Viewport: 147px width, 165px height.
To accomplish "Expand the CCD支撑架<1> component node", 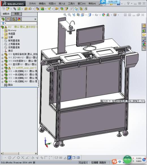I will point(2,61).
